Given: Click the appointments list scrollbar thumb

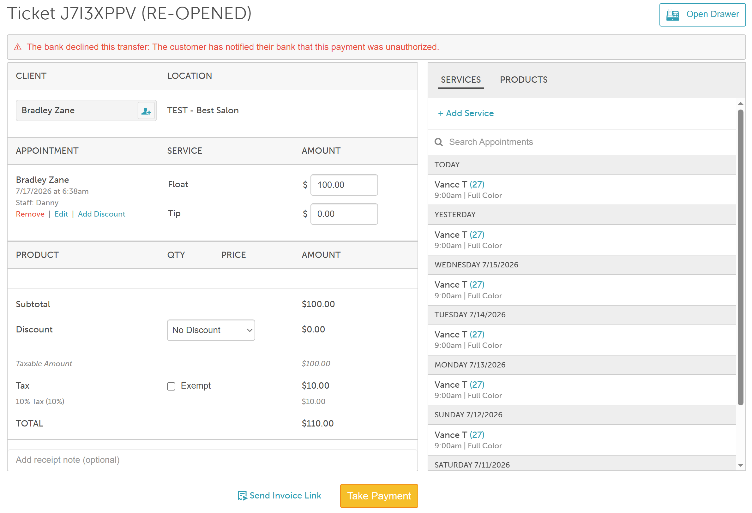Looking at the screenshot, I should coord(740,257).
